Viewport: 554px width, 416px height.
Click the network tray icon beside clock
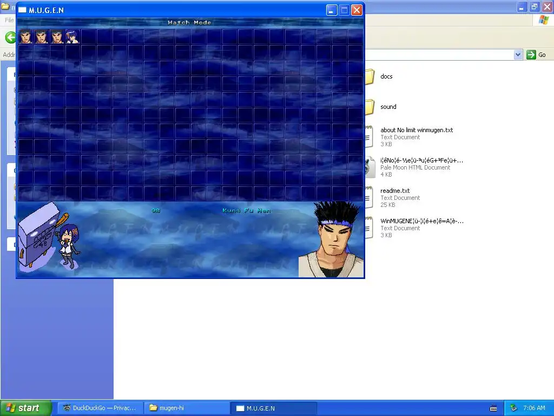pyautogui.click(x=514, y=408)
